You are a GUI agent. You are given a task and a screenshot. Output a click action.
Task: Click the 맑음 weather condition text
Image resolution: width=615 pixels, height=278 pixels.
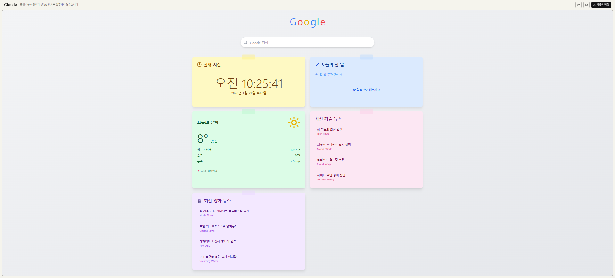point(214,142)
